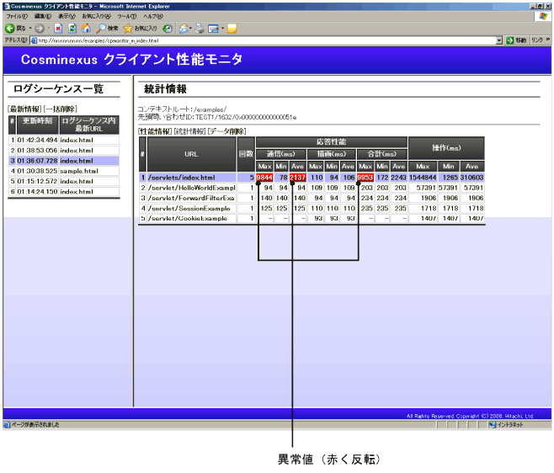Click the yellow Discuss note icon

click(232, 29)
